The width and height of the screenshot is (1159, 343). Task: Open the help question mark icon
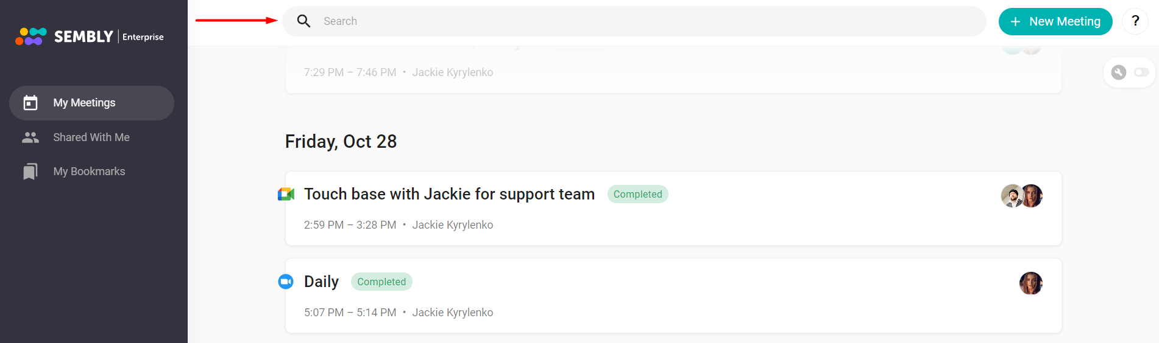coord(1135,21)
